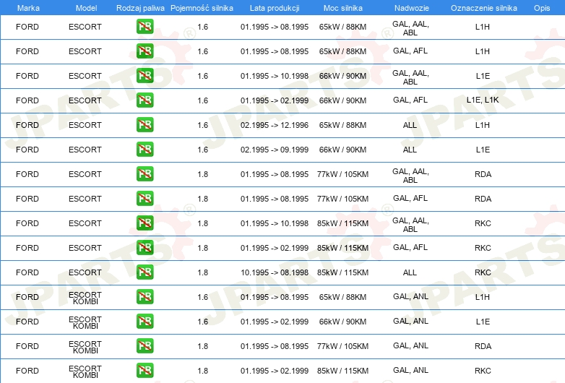The height and width of the screenshot is (383, 565).
Task: Select '1.6' capacity in 02.1995 -> 12.1996 row
Action: pos(203,125)
